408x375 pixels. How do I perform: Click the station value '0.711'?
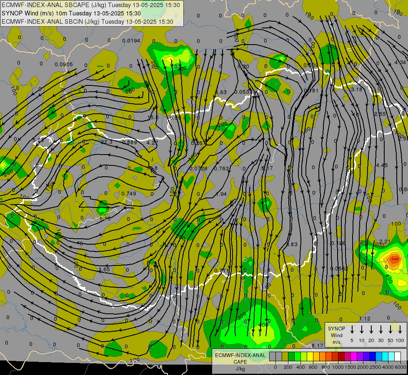pos(221,271)
